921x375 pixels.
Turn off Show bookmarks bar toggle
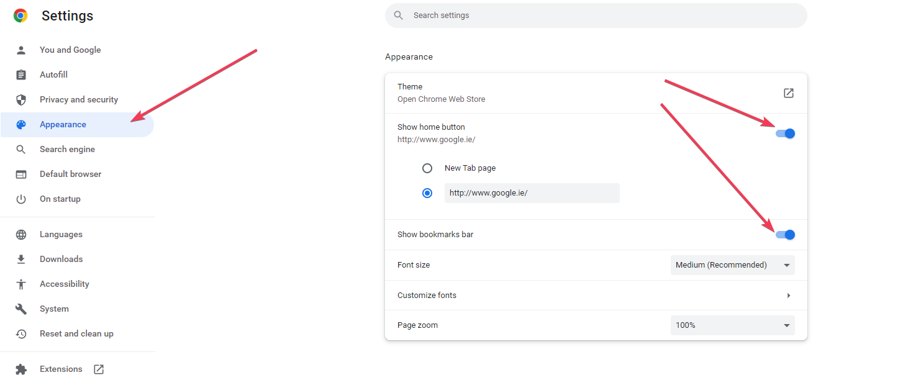point(785,235)
